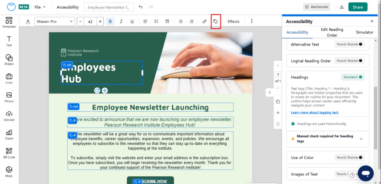The image size is (381, 184).
Task: Click the tag icon in the toolbar
Action: [x=216, y=21]
